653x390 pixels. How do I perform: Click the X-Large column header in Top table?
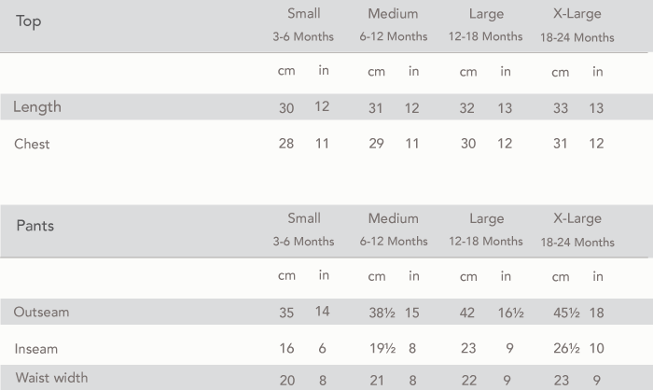pyautogui.click(x=577, y=14)
